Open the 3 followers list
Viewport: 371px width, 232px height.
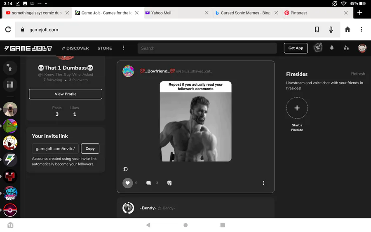pos(78,80)
